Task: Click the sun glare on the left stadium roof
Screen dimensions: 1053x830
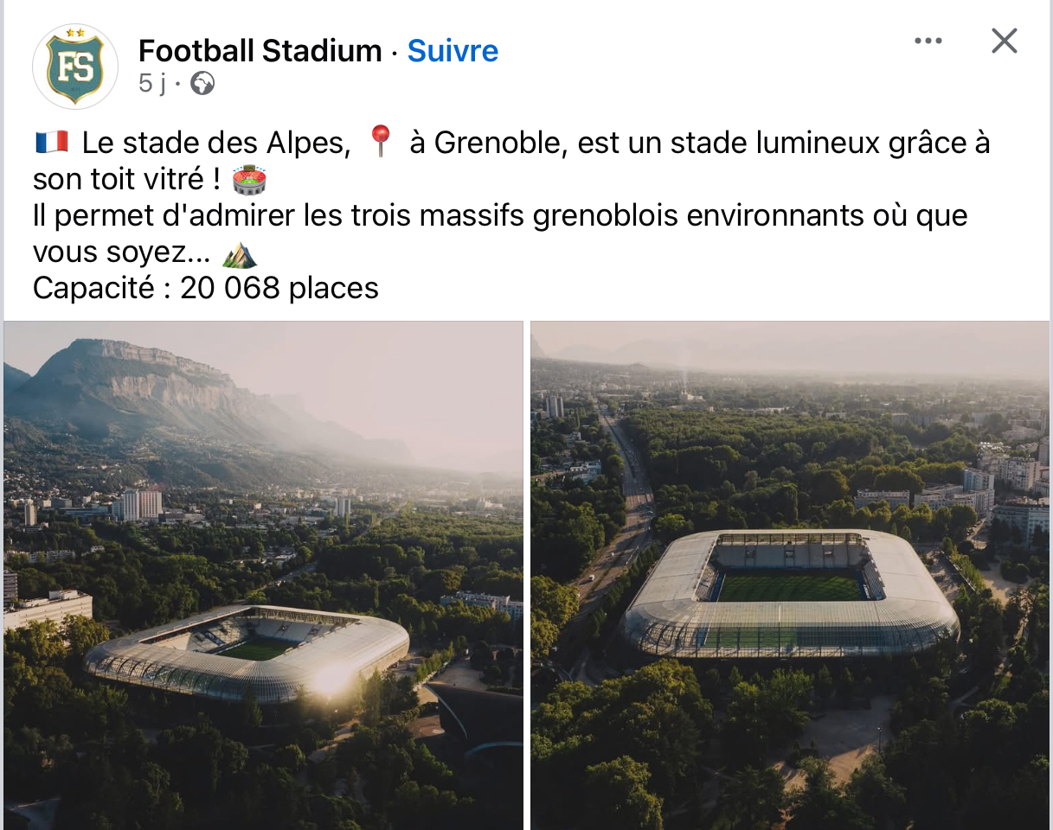Action: [x=331, y=681]
